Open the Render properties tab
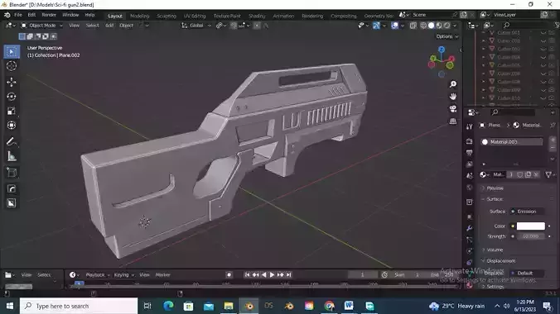 [x=469, y=141]
